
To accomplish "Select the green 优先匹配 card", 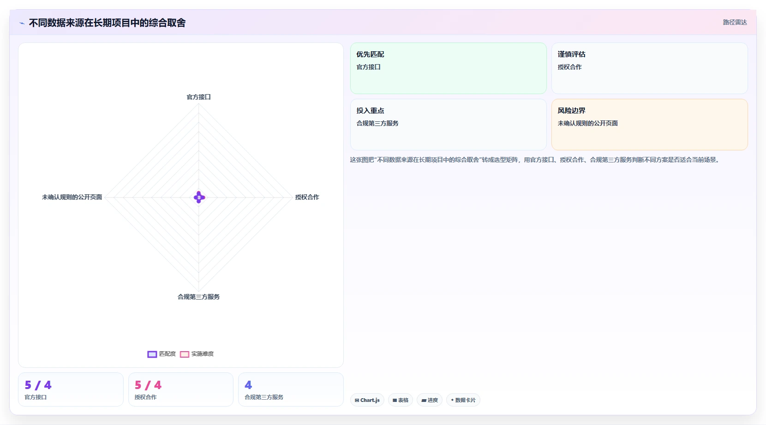I will coord(448,68).
